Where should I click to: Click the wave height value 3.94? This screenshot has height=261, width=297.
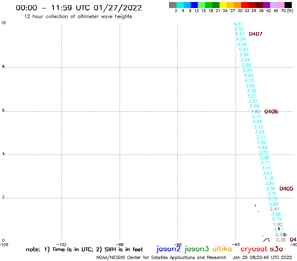click(245, 60)
